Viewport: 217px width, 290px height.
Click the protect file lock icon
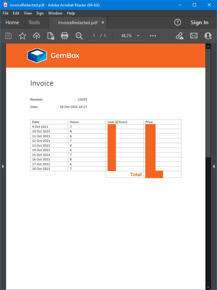(x=50, y=36)
